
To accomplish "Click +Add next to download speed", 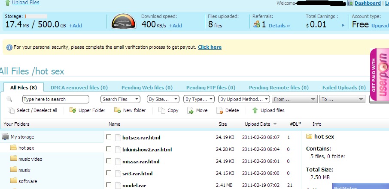I will point(176,26).
